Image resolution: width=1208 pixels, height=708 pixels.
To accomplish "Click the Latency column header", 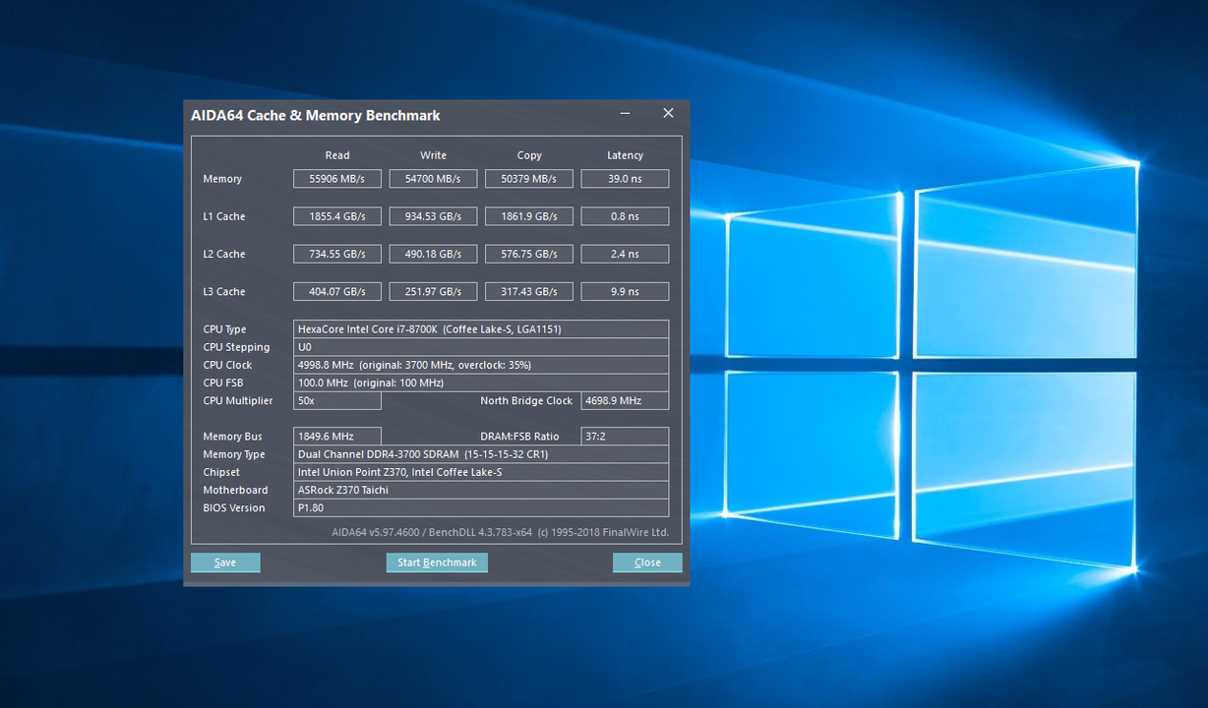I will 625,155.
